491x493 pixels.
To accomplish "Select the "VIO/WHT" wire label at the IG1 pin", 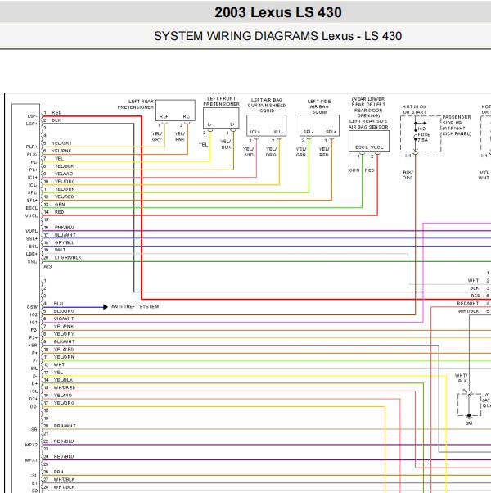I will pyautogui.click(x=64, y=319).
